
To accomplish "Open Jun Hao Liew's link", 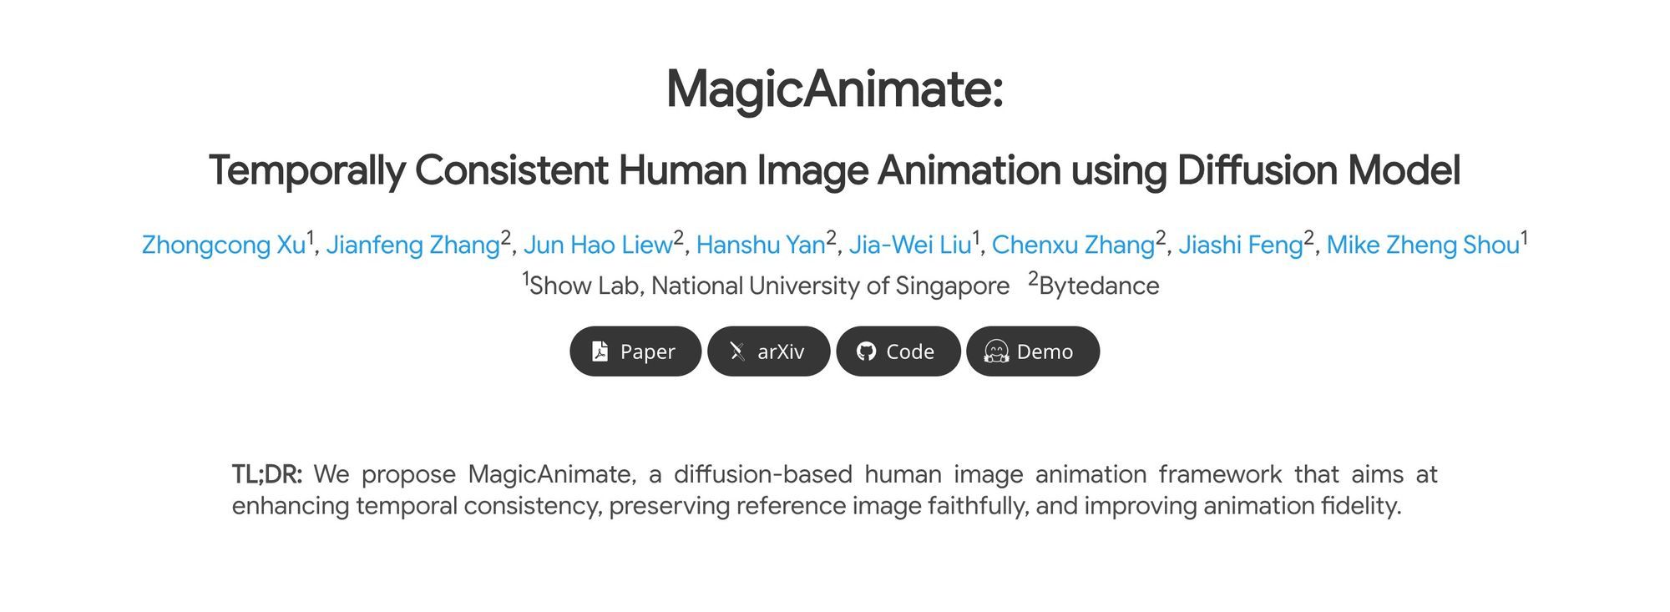I will coord(598,245).
